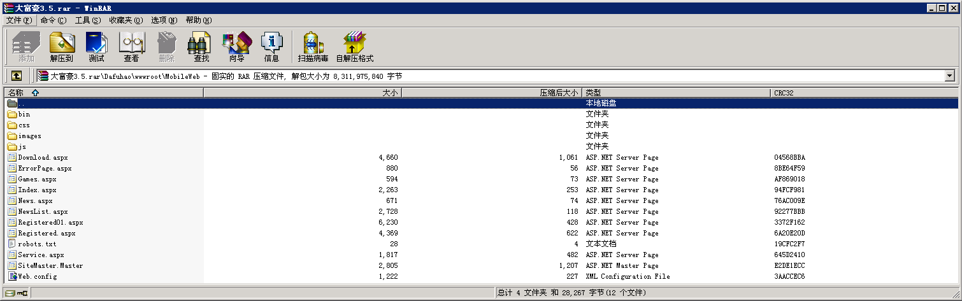Select the Web.config file
Screen dimensions: 962x301
(37, 277)
